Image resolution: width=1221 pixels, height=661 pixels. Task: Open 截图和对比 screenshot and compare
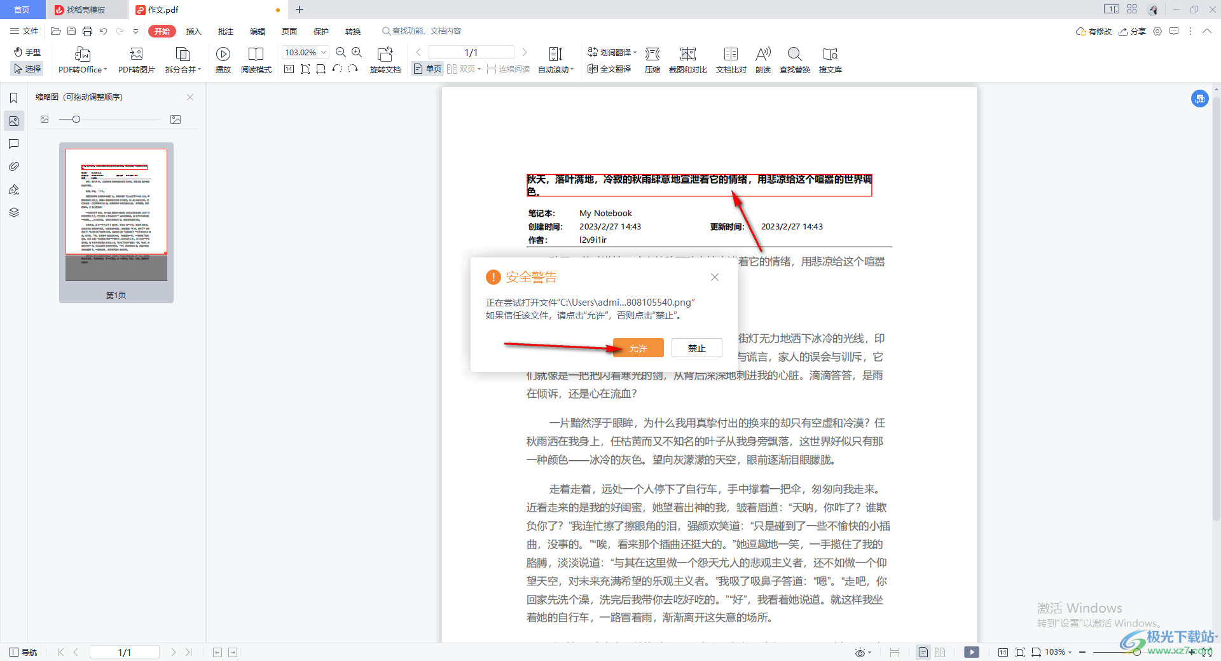688,60
